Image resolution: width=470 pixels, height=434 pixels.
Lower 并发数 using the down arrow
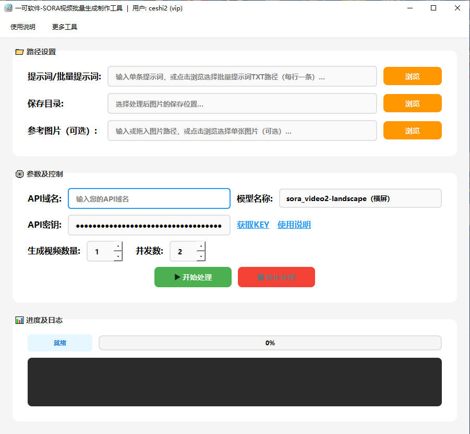[201, 256]
